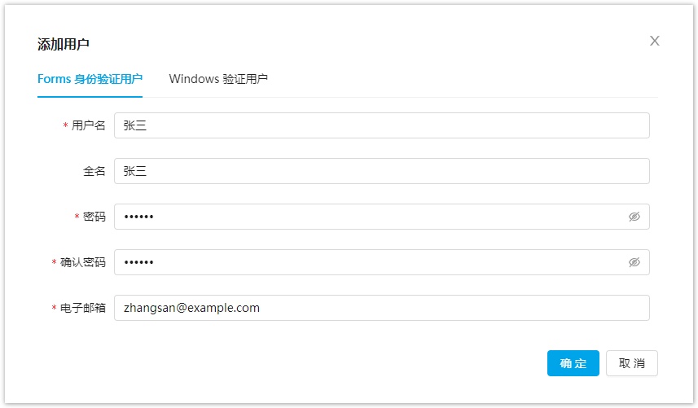Click the 密码 label text

pyautogui.click(x=94, y=217)
